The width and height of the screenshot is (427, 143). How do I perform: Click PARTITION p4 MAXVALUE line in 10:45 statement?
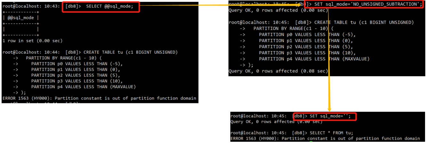(314, 59)
